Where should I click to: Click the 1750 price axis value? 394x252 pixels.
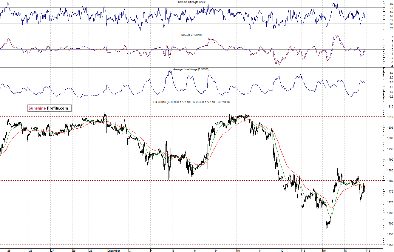pyautogui.click(x=390, y=245)
